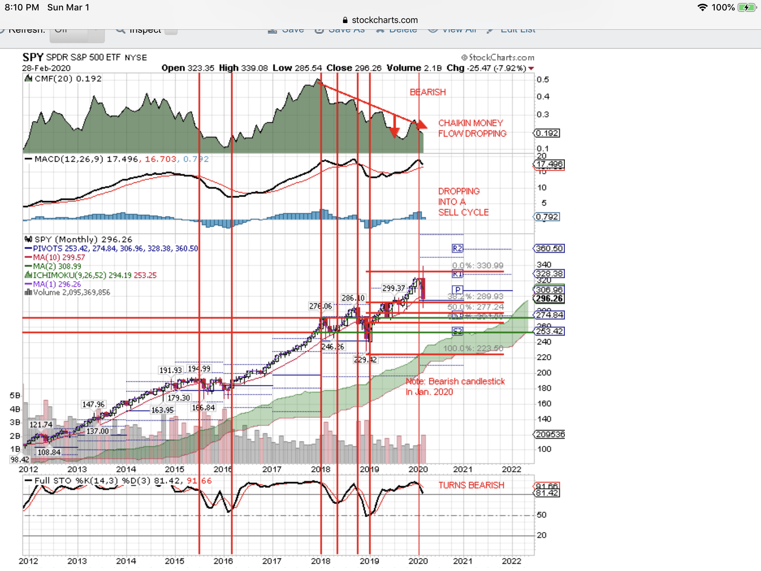Image resolution: width=761 pixels, height=571 pixels.
Task: Click the 360.50 price tag
Action: click(549, 248)
